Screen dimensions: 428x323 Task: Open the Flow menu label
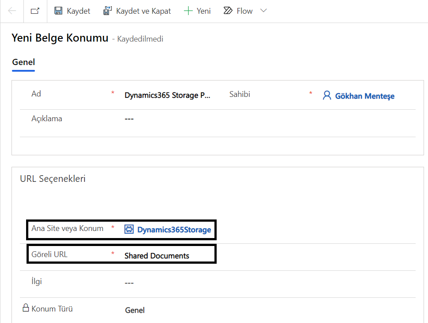(x=245, y=11)
